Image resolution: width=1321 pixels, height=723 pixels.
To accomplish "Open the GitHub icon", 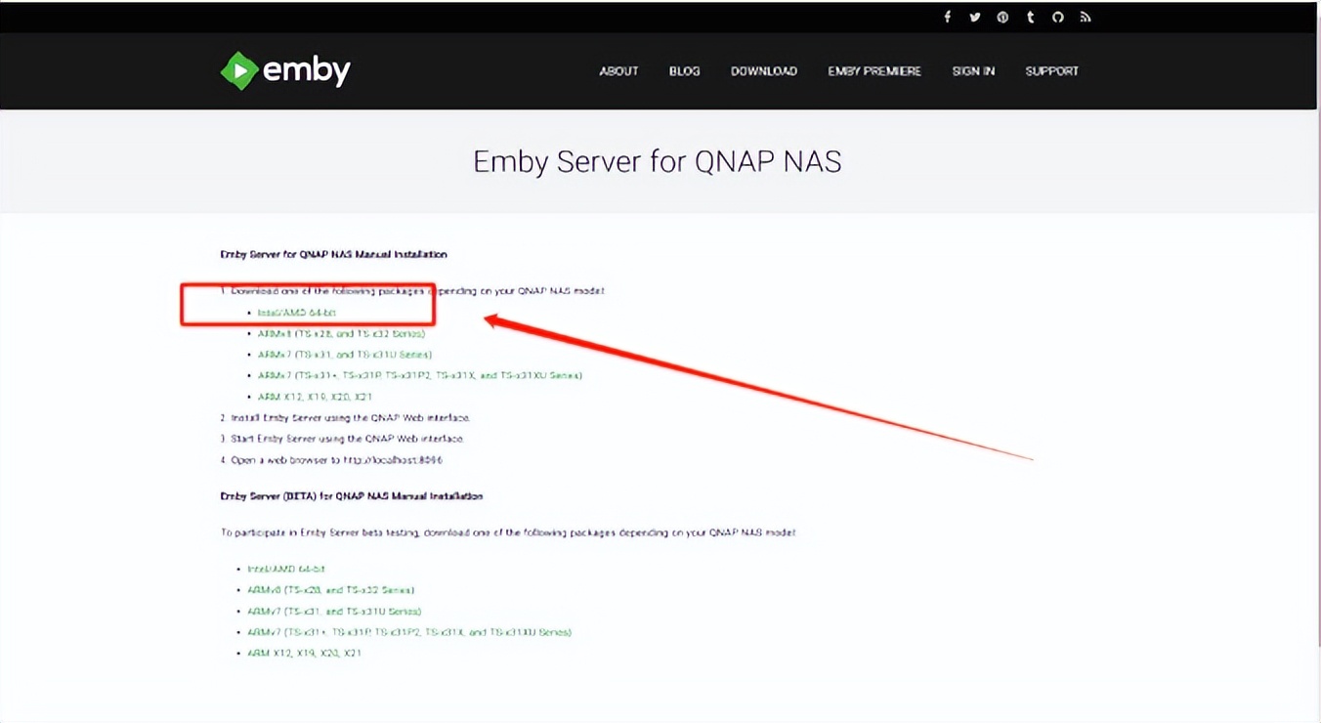I will pyautogui.click(x=1057, y=18).
